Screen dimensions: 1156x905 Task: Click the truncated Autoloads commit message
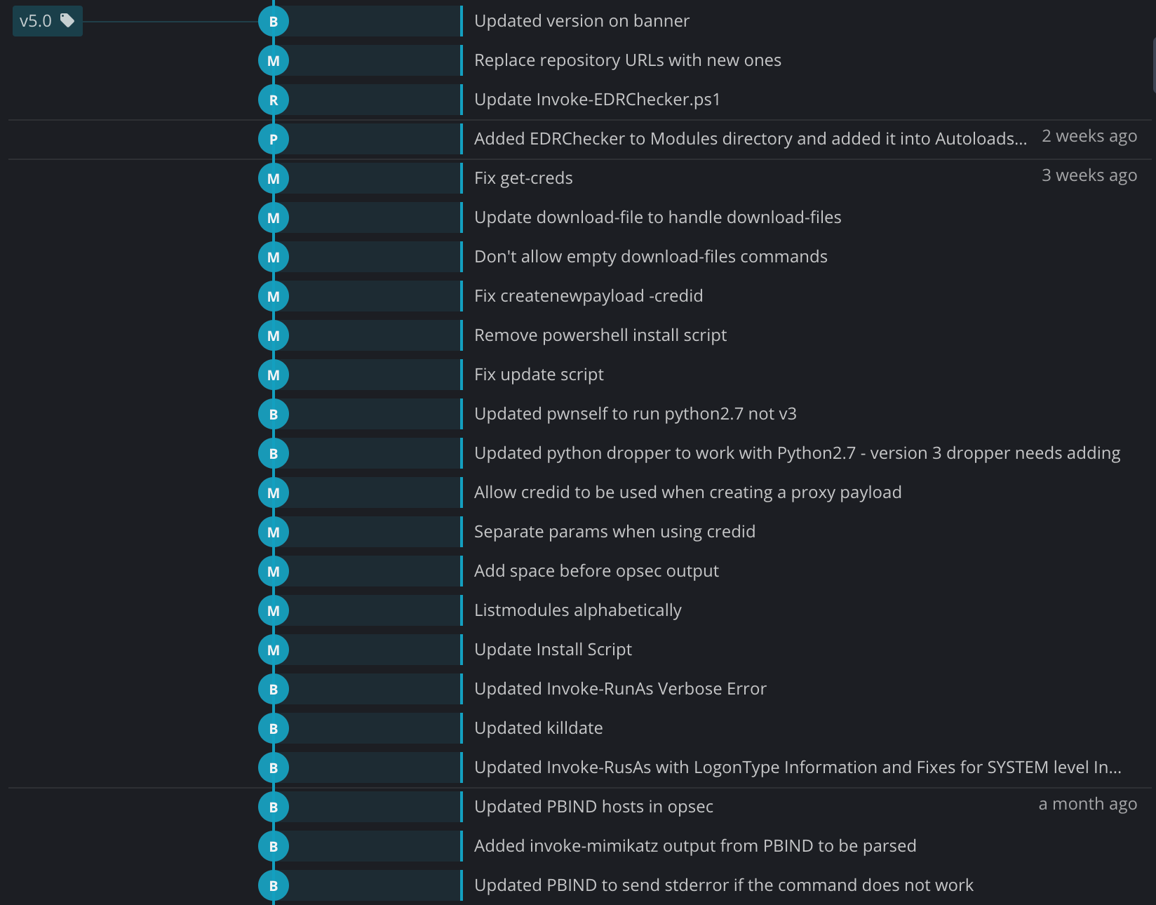point(751,139)
